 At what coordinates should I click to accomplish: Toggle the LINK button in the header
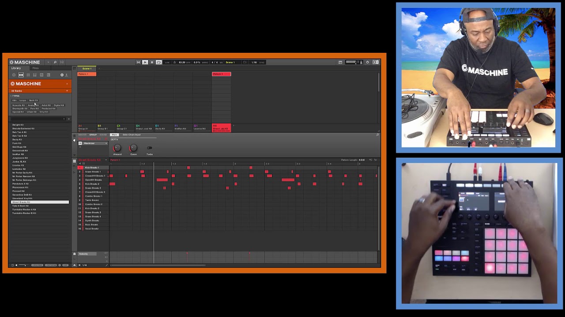point(167,62)
